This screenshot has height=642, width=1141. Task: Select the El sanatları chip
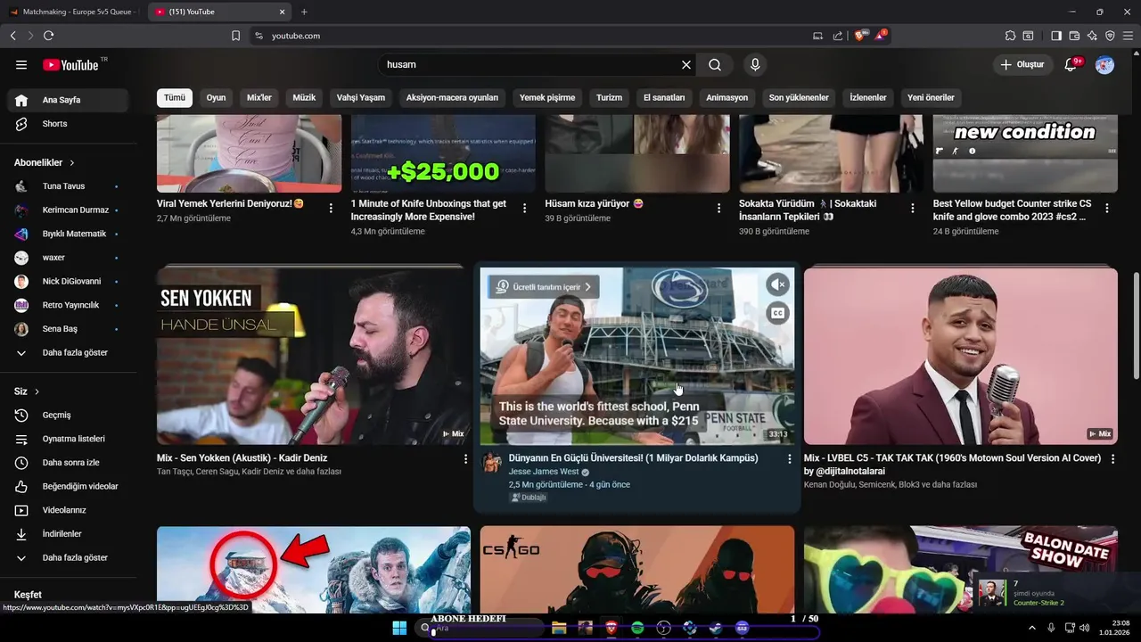[x=664, y=98]
